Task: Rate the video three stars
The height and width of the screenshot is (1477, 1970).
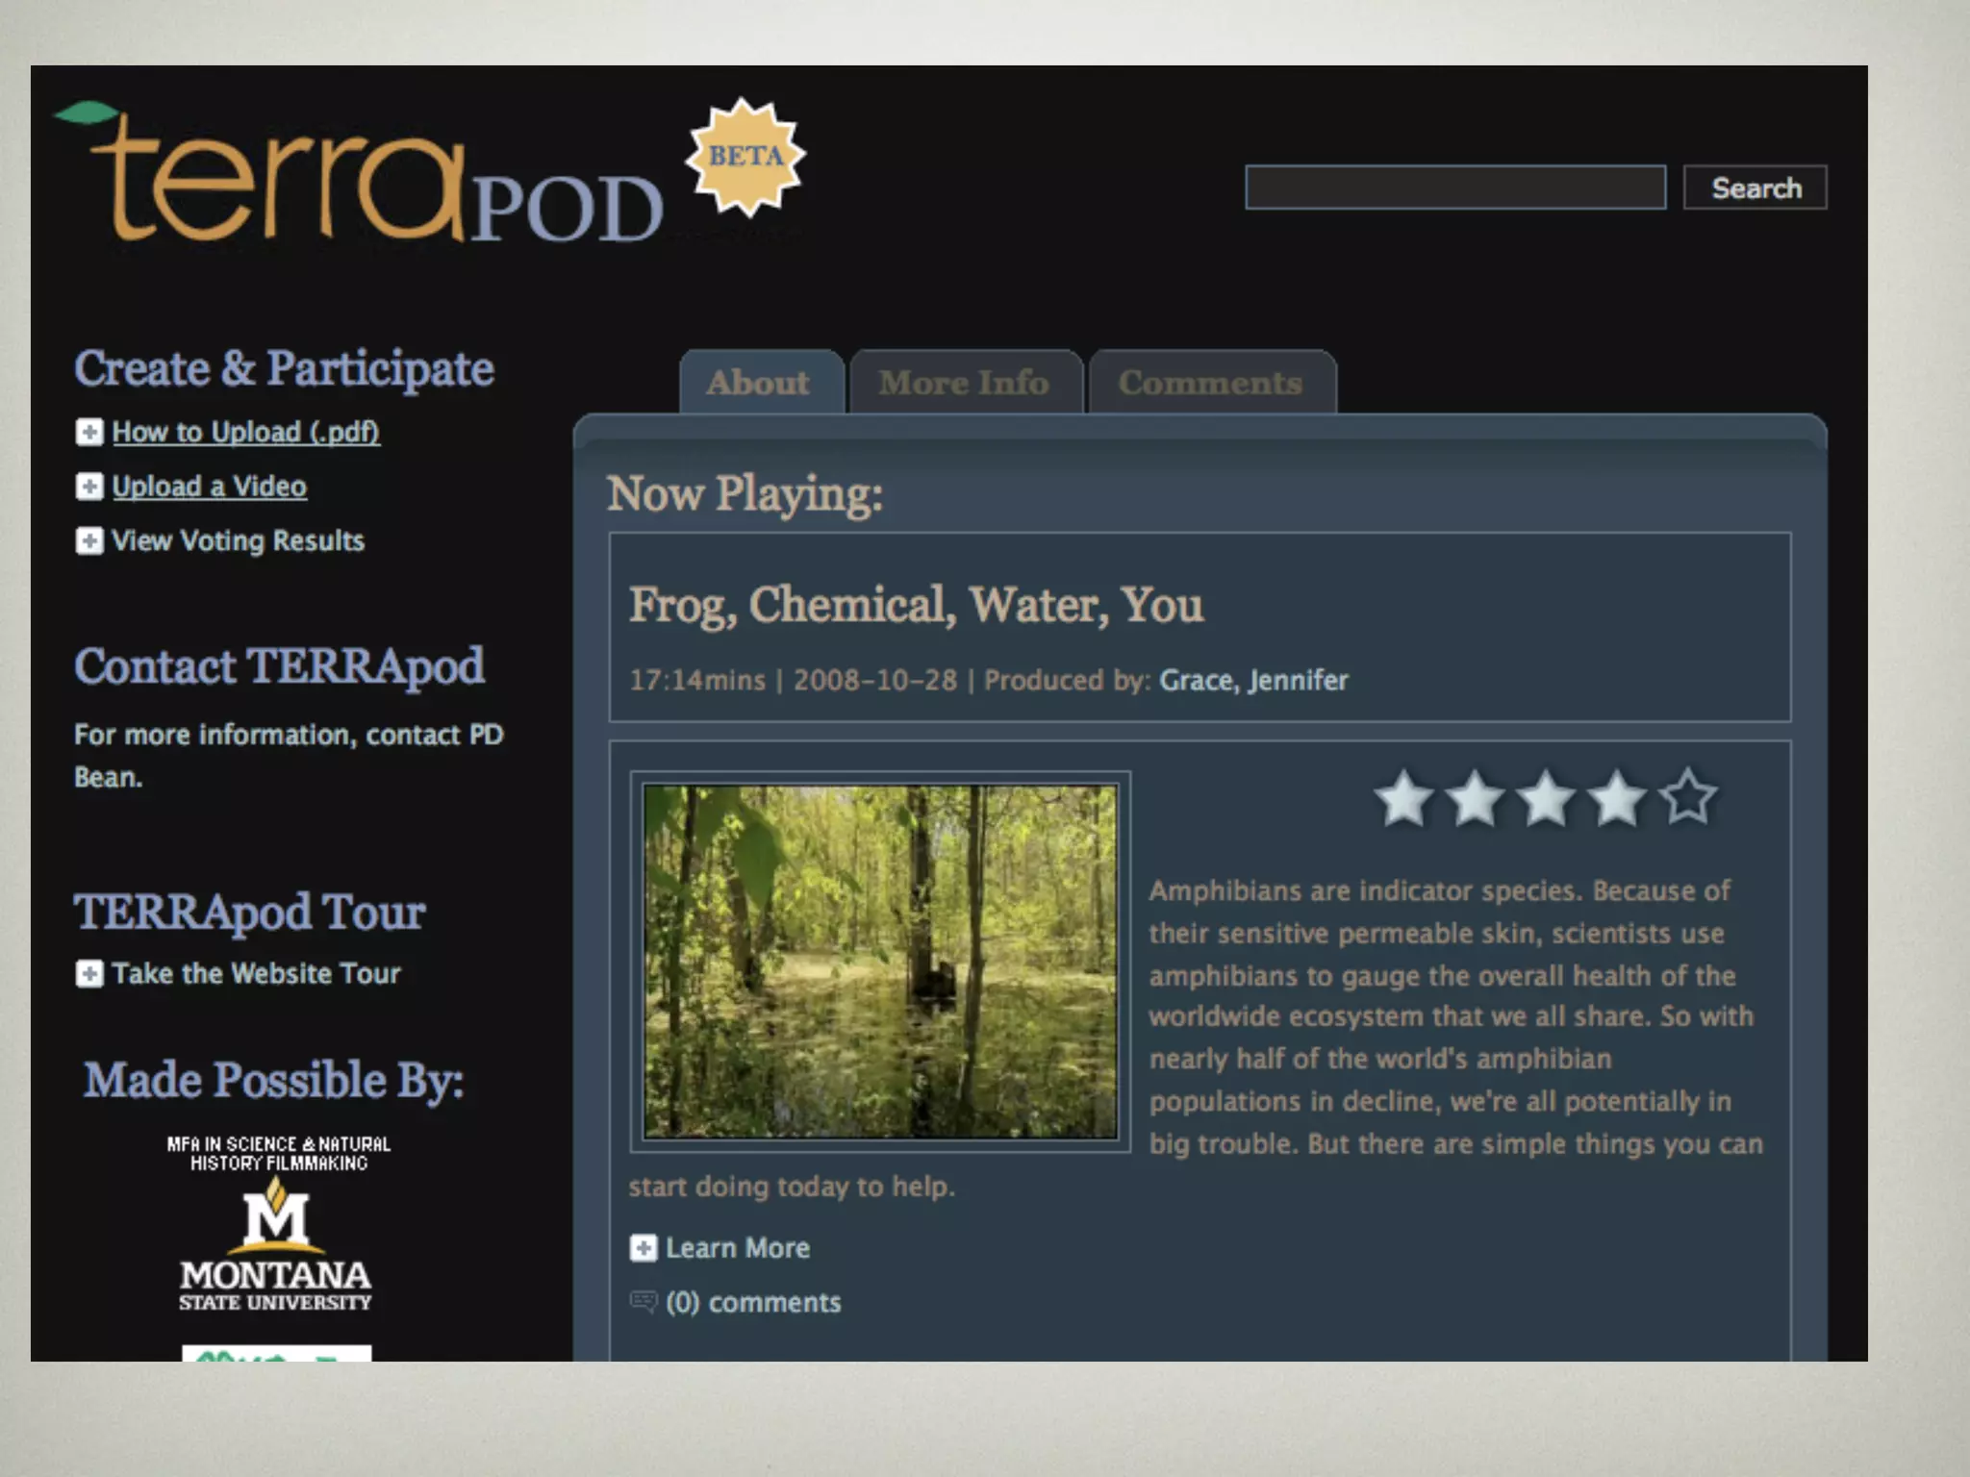Action: pos(1546,798)
